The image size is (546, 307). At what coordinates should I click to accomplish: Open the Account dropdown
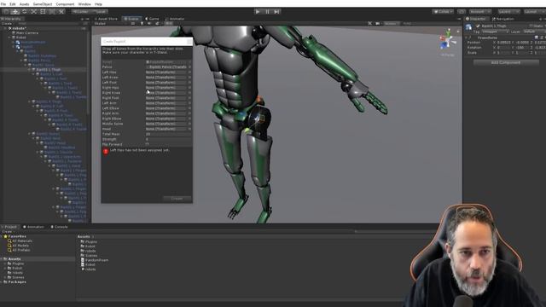click(479, 11)
